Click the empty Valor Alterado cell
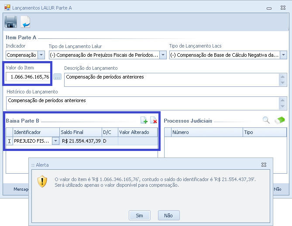292x226 pixels. [138, 141]
